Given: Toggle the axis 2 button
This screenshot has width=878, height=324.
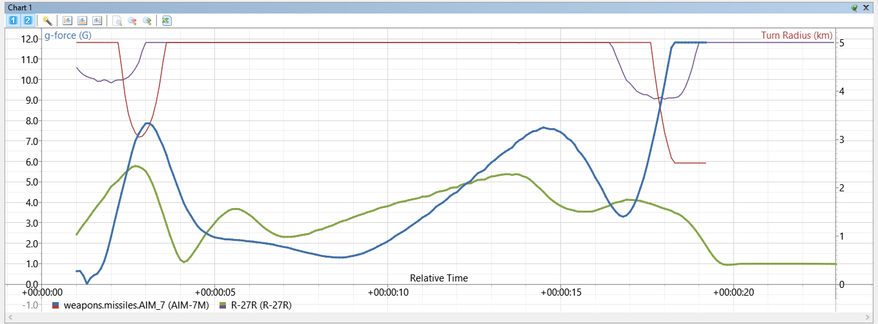Looking at the screenshot, I should pos(28,20).
